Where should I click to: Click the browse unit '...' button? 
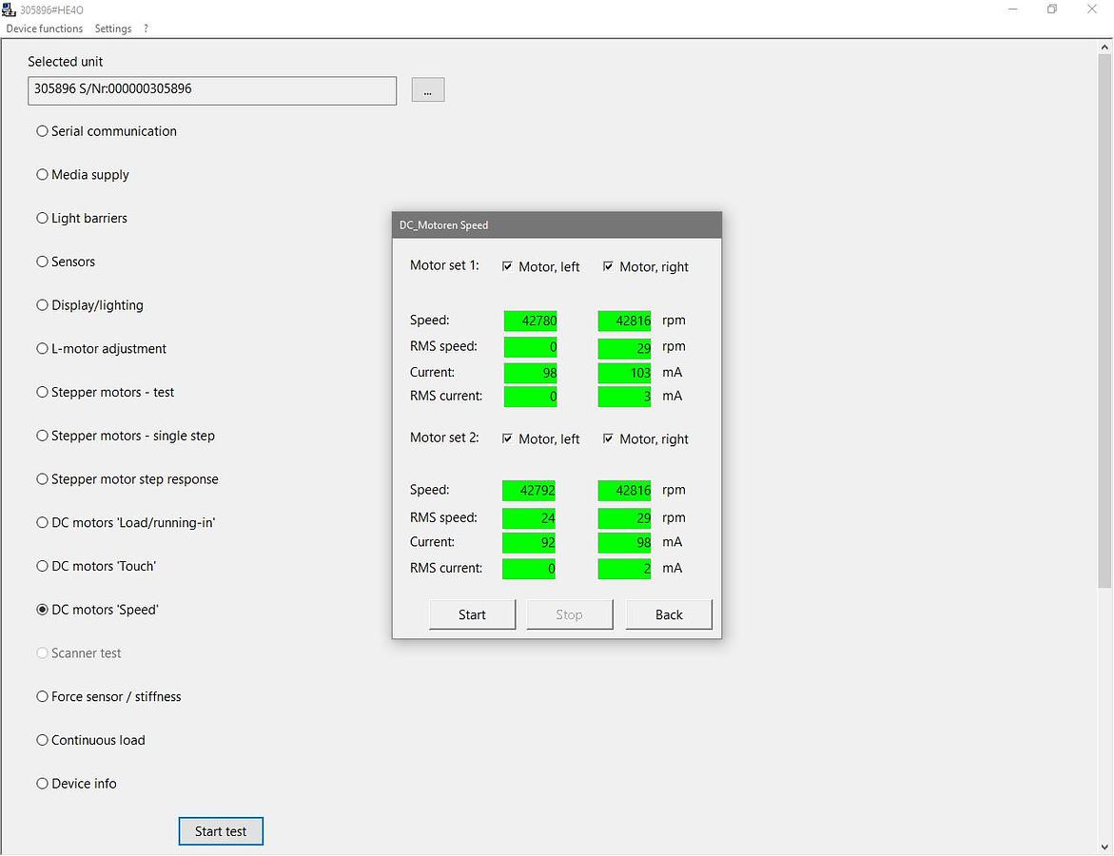(428, 90)
